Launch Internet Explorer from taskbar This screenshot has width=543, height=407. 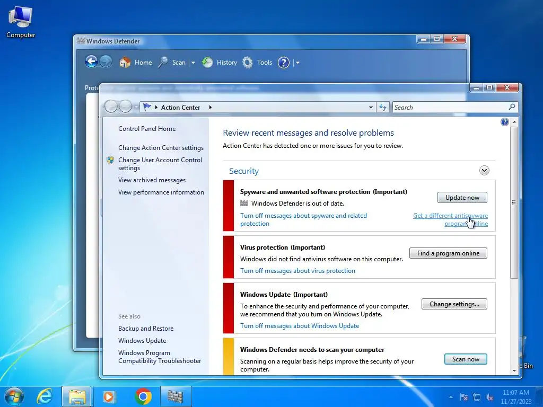point(45,396)
